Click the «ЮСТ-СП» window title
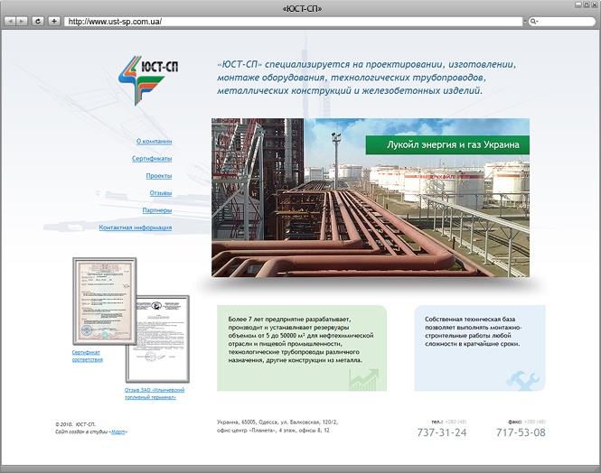 pyautogui.click(x=302, y=9)
